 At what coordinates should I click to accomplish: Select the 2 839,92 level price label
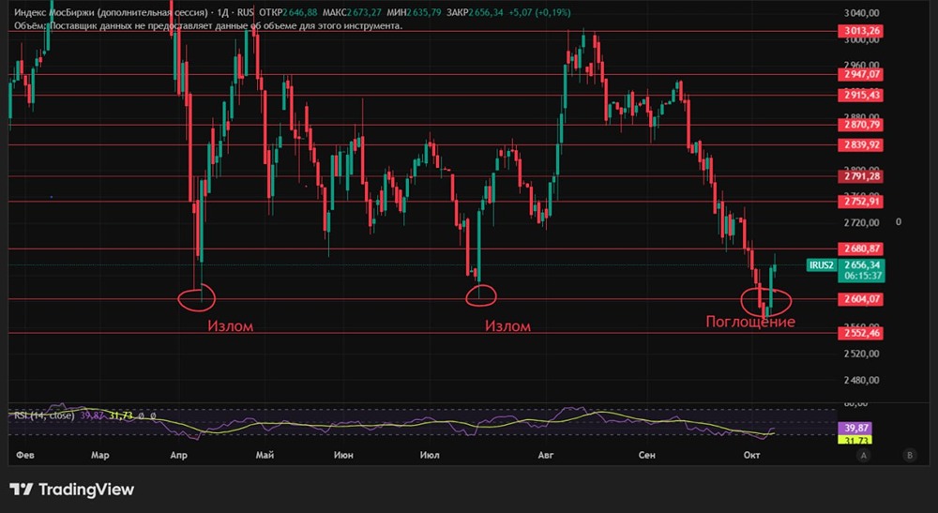tap(861, 144)
